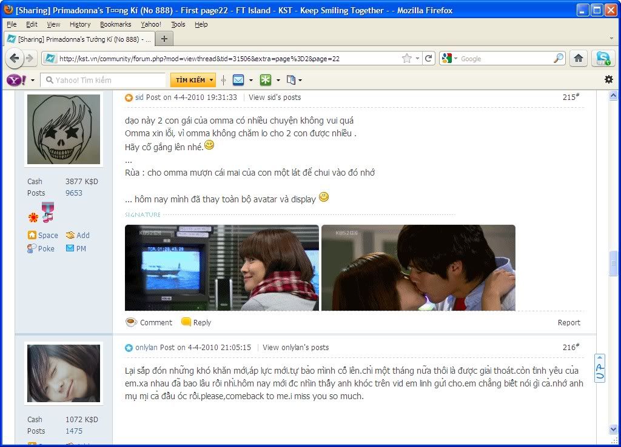Bookmark this page with the star icon

406,59
